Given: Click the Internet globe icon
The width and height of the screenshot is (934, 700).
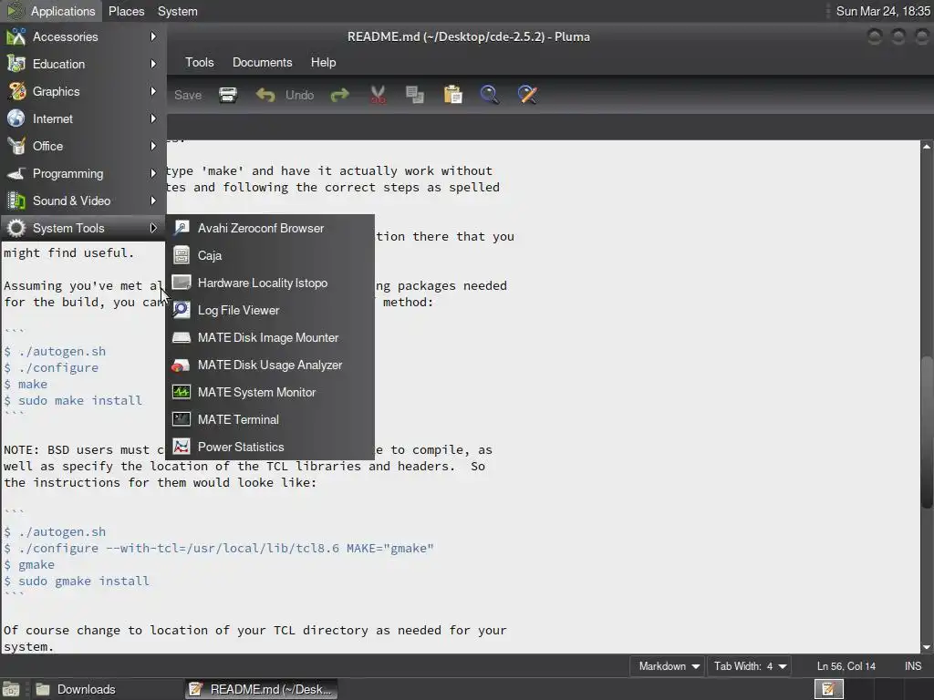Looking at the screenshot, I should [16, 119].
